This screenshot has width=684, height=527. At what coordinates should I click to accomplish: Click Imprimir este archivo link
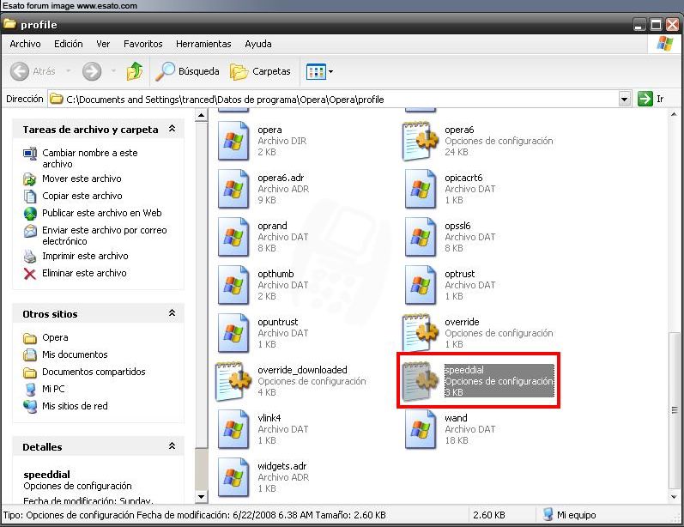[85, 256]
